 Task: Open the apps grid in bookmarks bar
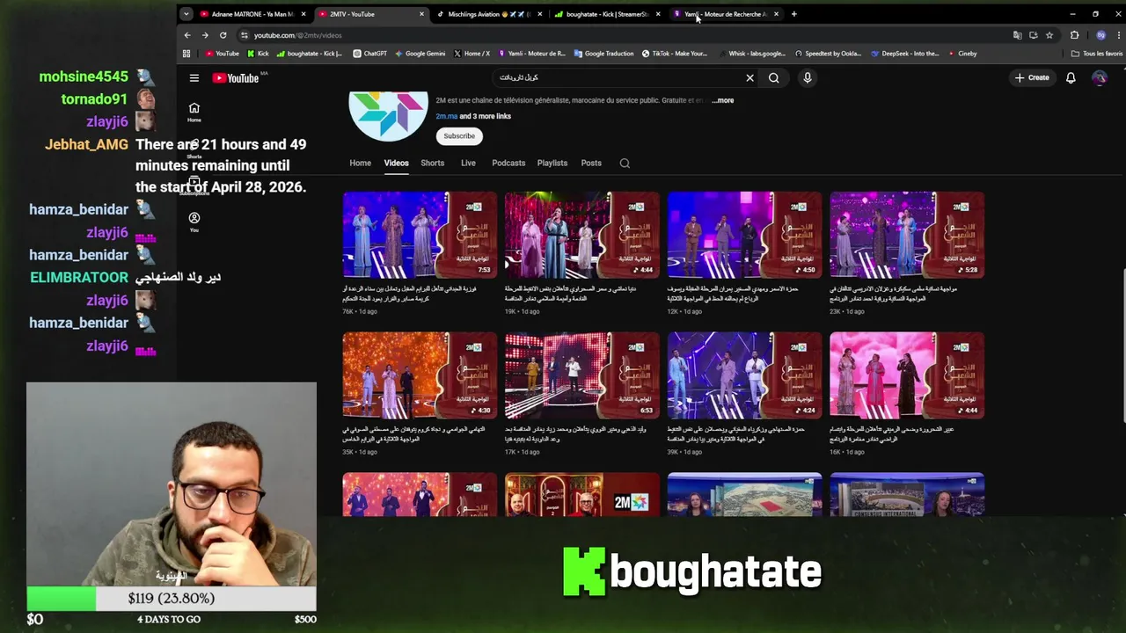[x=186, y=54]
